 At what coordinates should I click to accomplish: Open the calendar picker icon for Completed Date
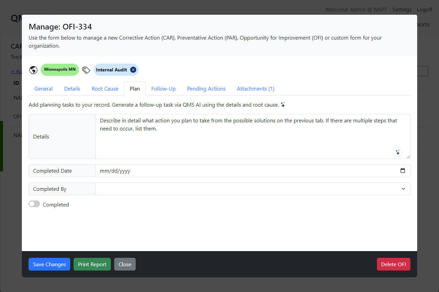403,171
